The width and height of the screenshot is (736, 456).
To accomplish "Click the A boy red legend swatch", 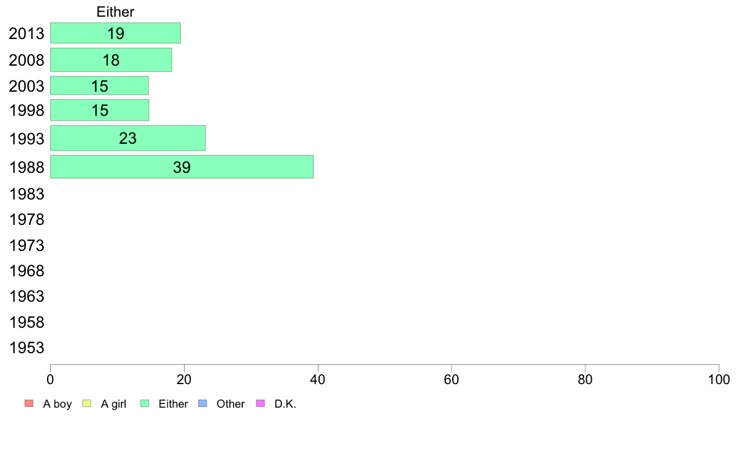I will pyautogui.click(x=29, y=403).
